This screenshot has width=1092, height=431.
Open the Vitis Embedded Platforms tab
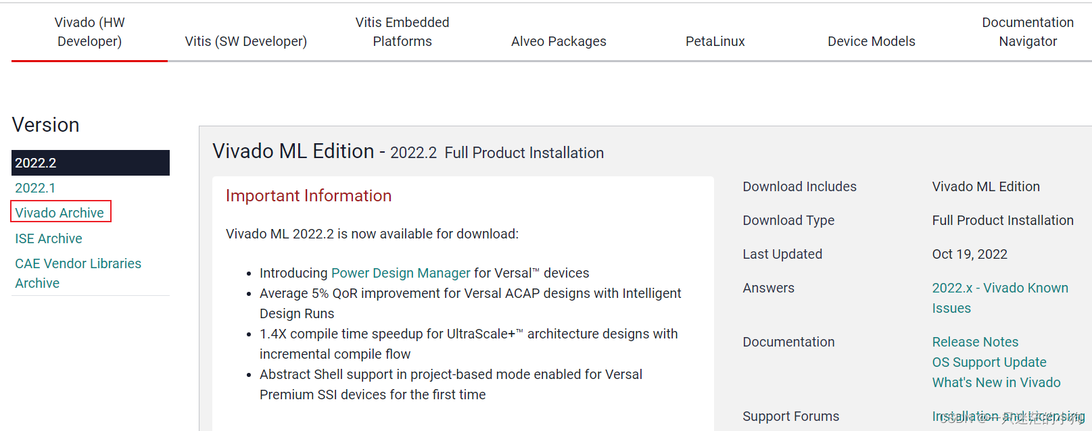402,32
